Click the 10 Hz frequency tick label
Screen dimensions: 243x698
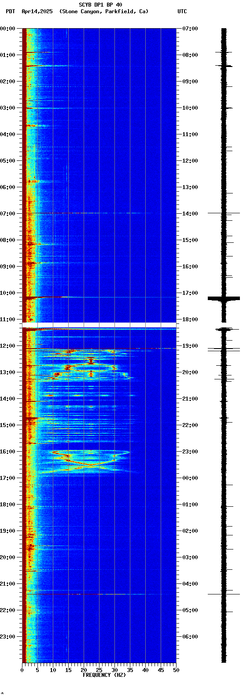[53, 670]
